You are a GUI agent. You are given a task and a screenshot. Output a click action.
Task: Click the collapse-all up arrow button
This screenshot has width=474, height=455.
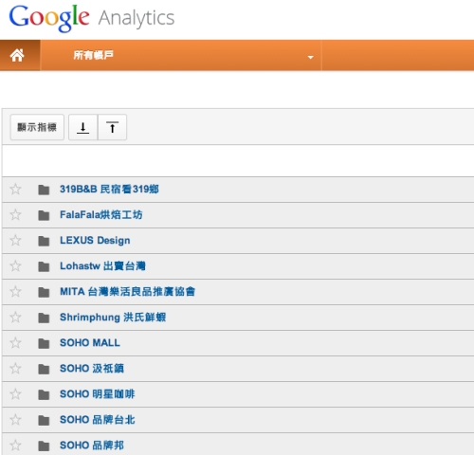(x=112, y=127)
